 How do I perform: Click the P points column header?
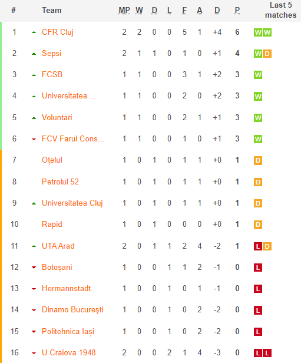click(x=237, y=11)
